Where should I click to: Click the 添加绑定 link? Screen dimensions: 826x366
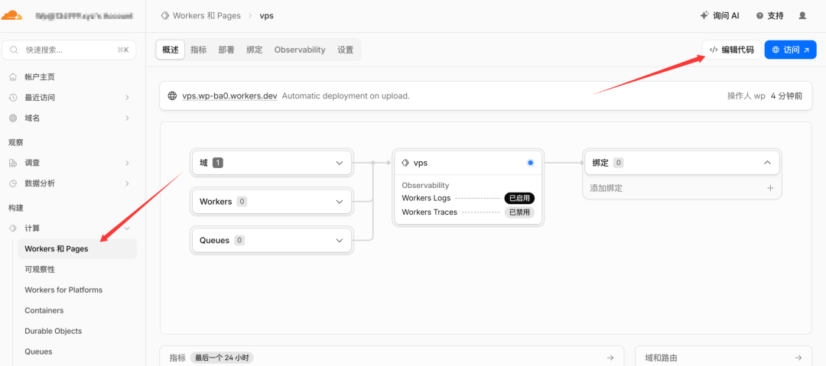pyautogui.click(x=606, y=188)
